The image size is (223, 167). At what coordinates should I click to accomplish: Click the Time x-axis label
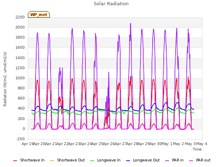click(197, 149)
